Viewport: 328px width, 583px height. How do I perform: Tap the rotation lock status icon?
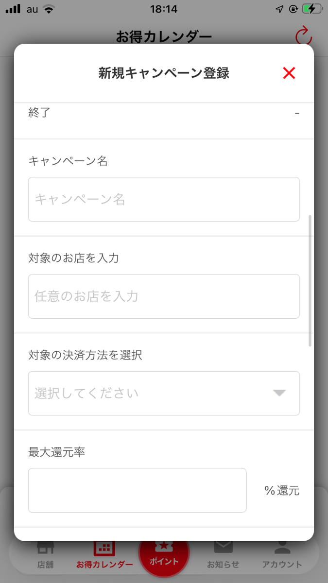pos(293,9)
